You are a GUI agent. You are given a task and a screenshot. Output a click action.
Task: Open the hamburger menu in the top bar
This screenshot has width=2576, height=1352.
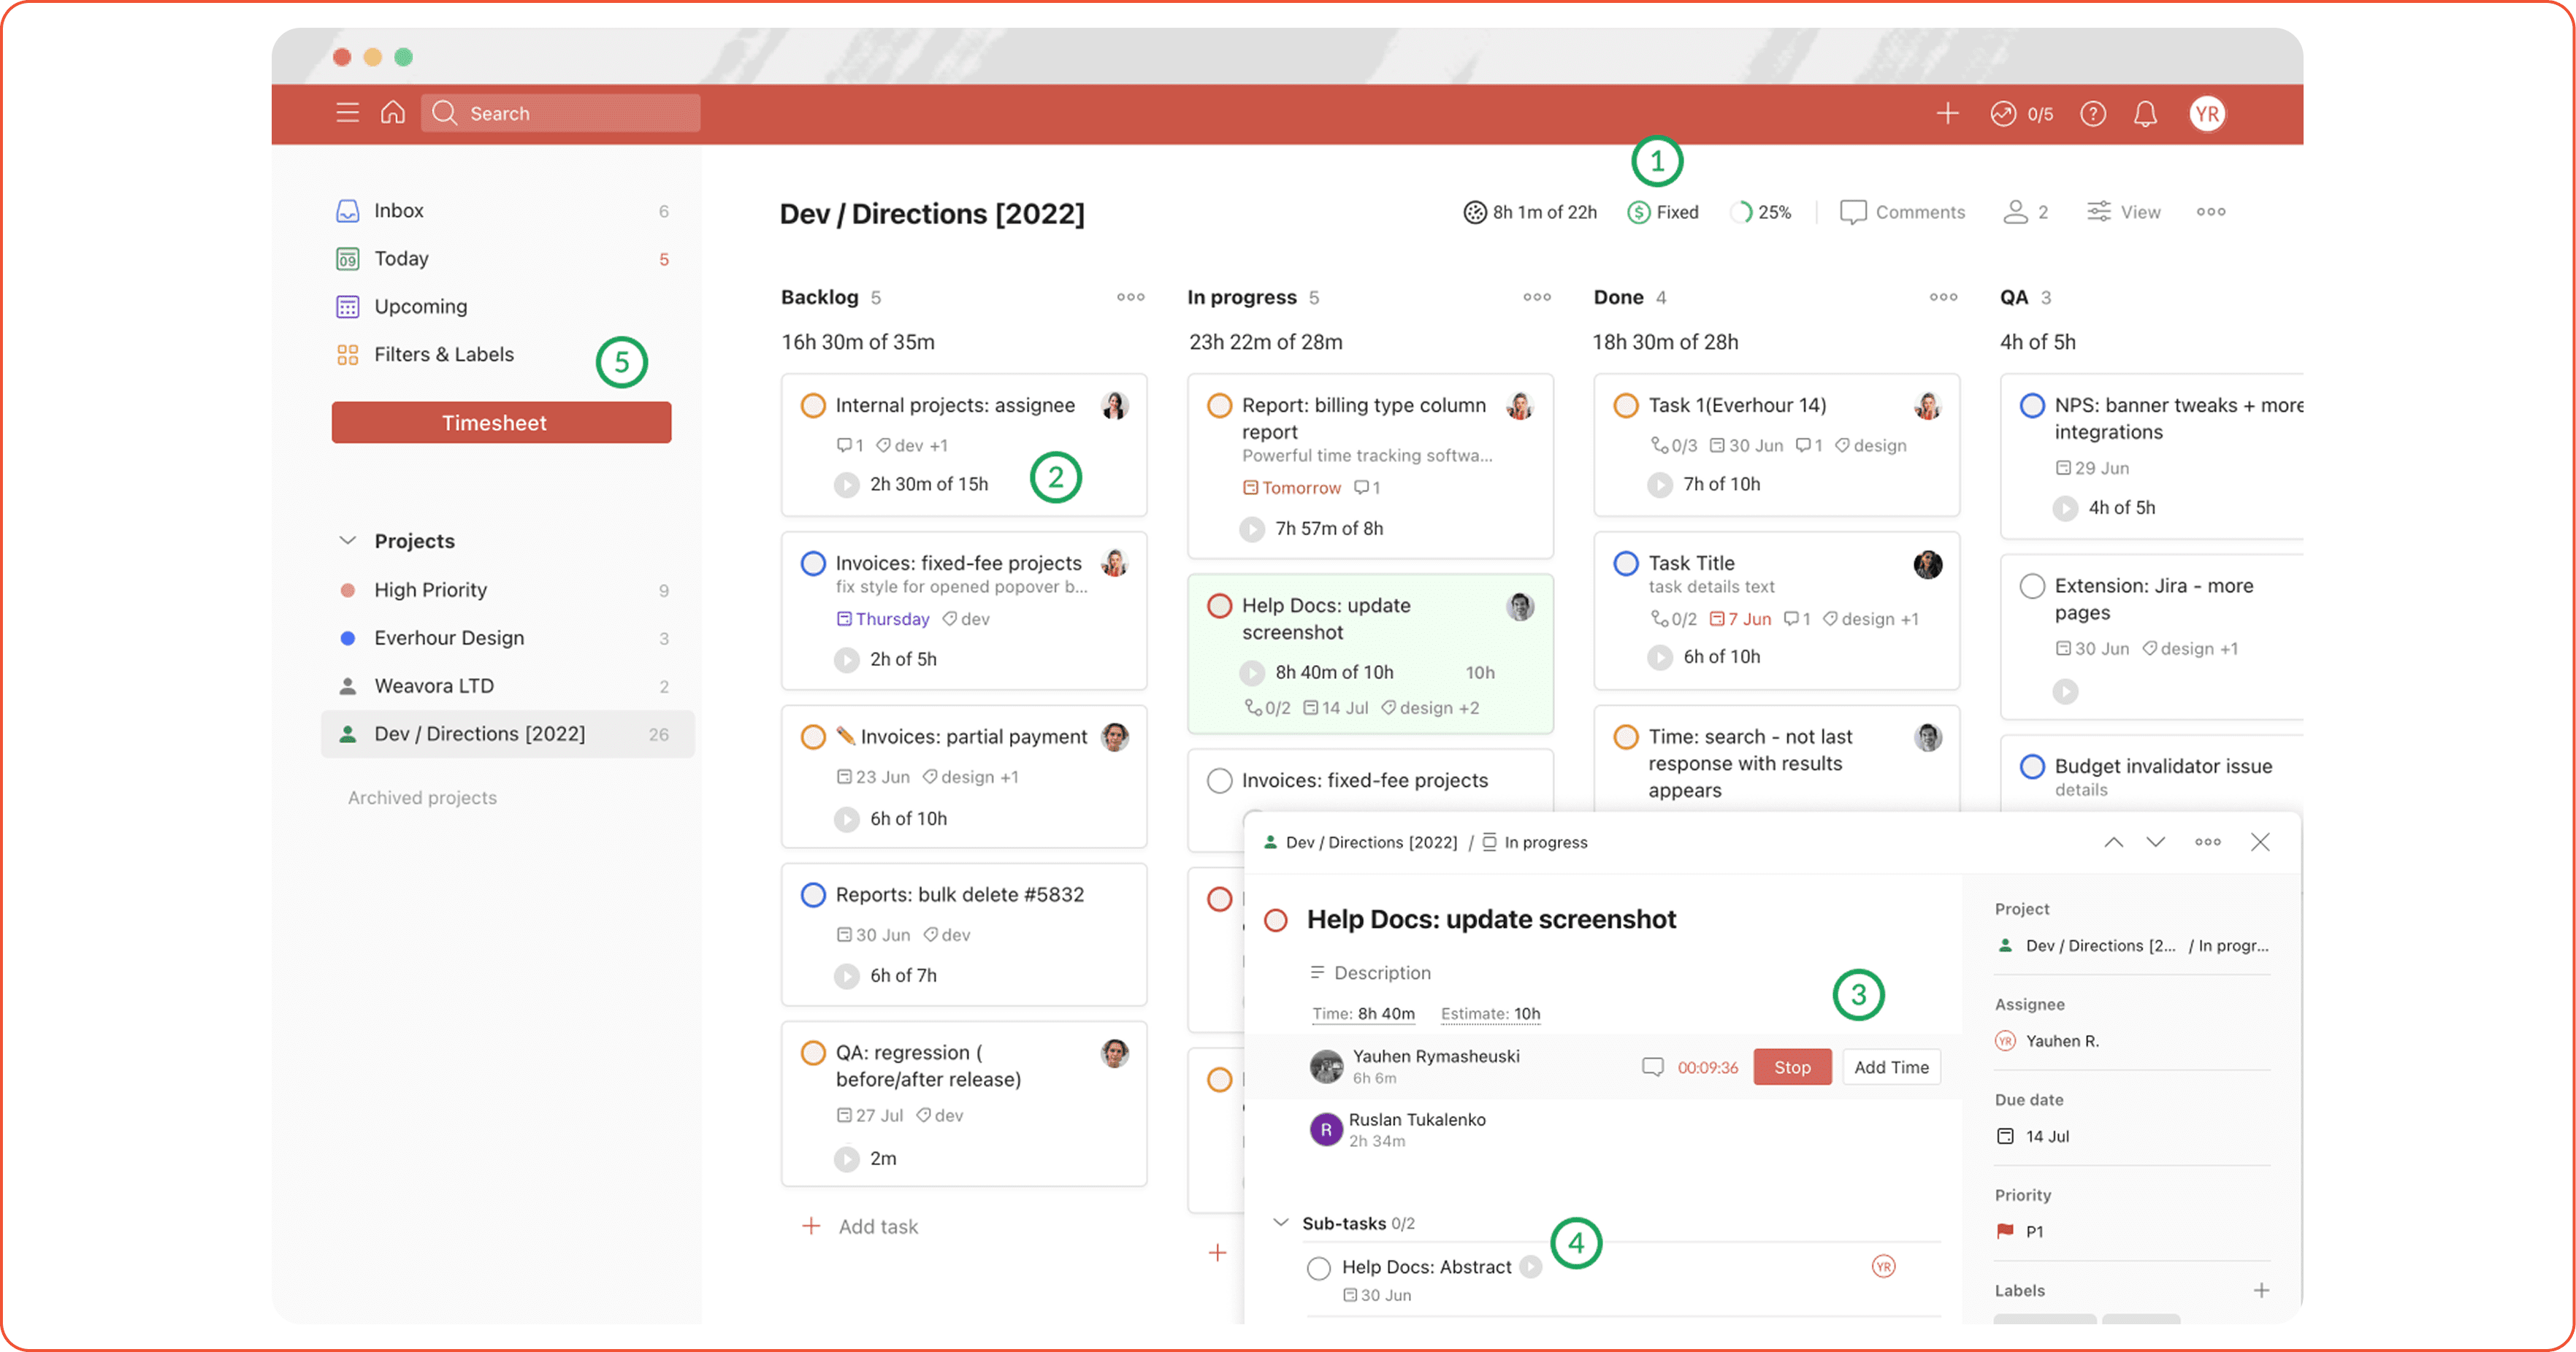click(x=347, y=113)
